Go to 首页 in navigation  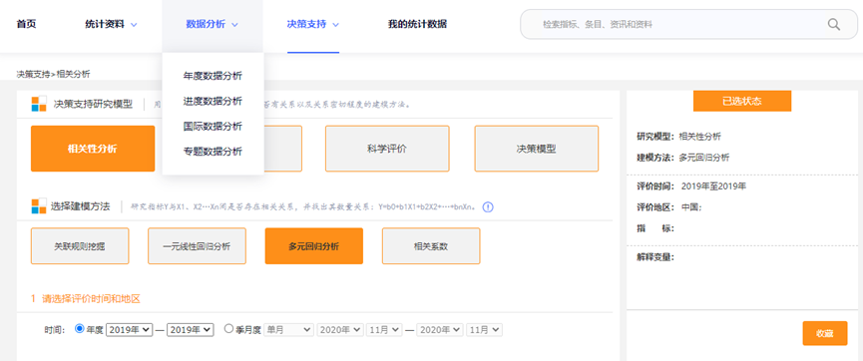point(26,24)
